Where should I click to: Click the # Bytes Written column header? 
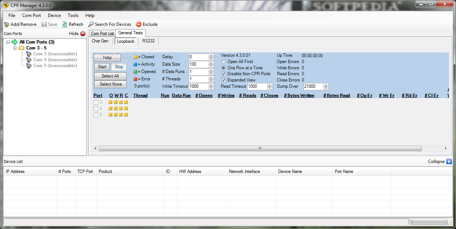(x=299, y=96)
